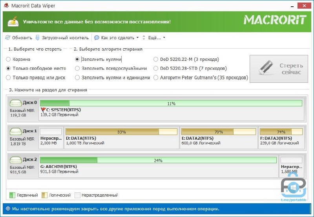Click the Диск 2 drive icon
The width and height of the screenshot is (314, 217).
[16, 160]
